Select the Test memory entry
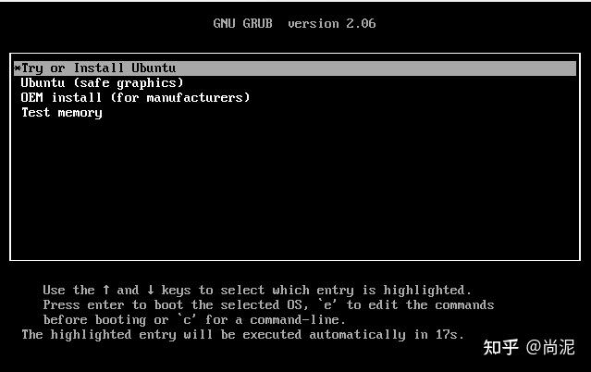 pos(61,113)
